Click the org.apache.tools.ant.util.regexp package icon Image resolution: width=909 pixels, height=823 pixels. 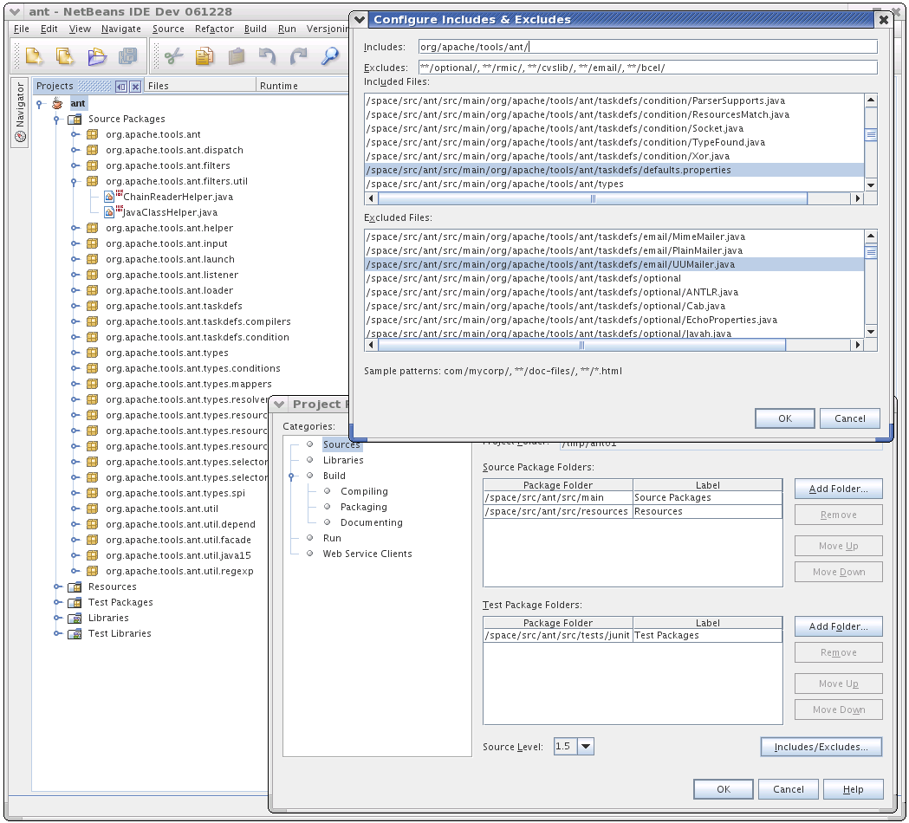coord(92,571)
